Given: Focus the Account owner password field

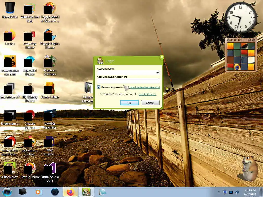Looking at the screenshot, I should (x=128, y=81).
